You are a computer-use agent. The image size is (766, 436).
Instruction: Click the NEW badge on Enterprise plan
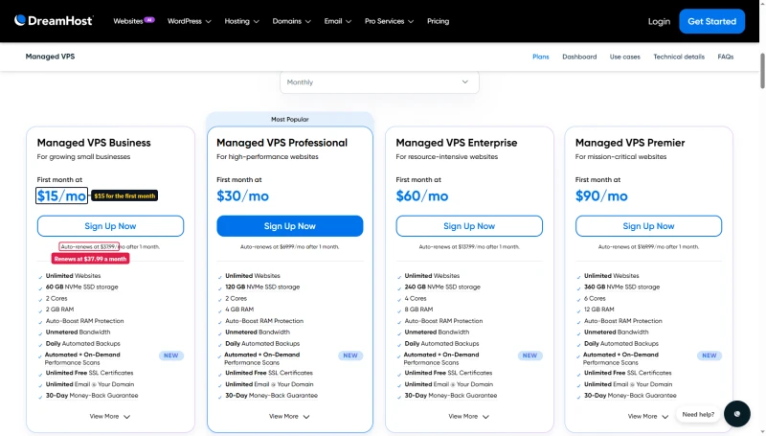(529, 356)
